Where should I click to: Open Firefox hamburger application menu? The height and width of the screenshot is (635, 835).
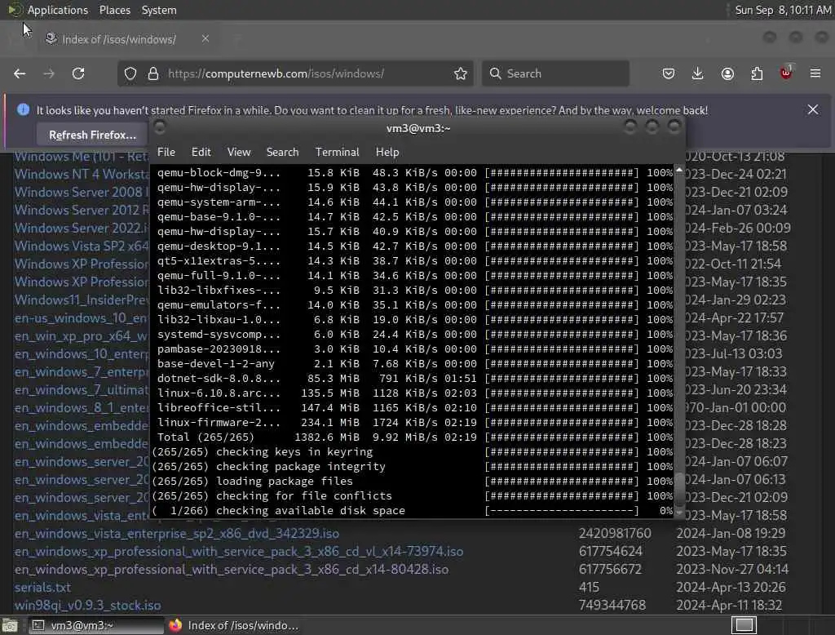pyautogui.click(x=815, y=73)
